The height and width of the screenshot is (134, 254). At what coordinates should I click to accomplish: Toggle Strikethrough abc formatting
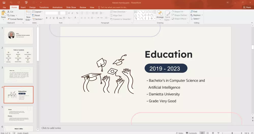point(60,18)
